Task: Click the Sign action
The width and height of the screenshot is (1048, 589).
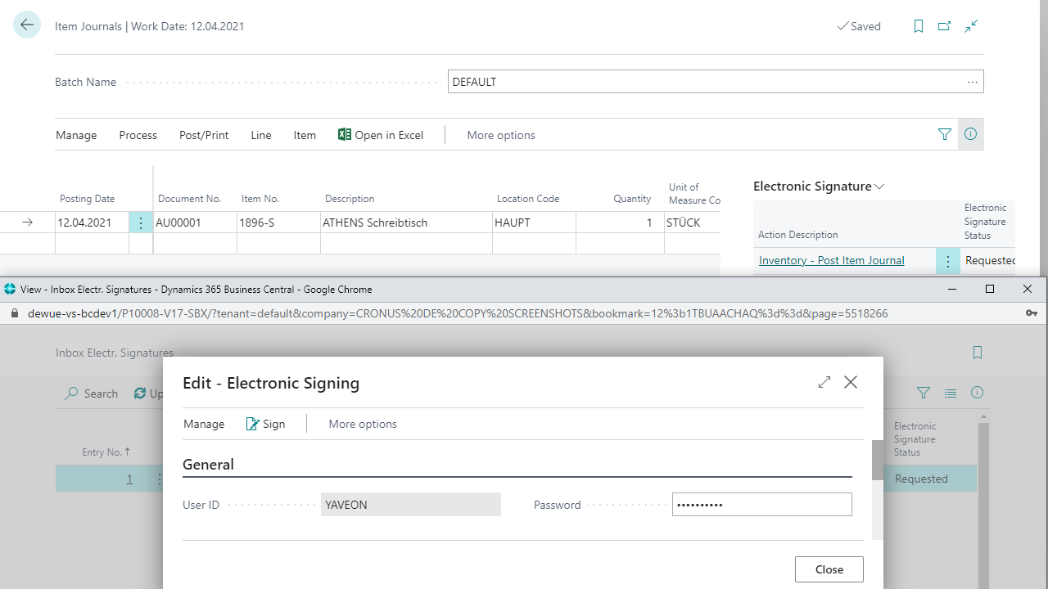Action: (265, 424)
